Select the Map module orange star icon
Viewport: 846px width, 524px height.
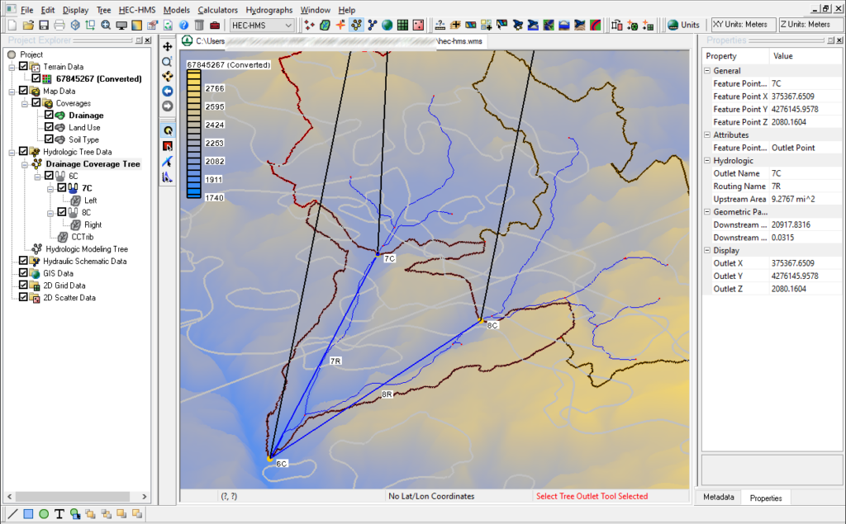pos(340,25)
